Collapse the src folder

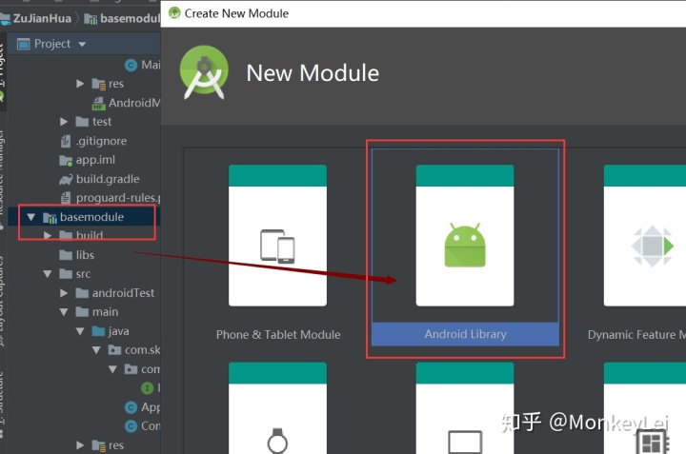[x=48, y=274]
